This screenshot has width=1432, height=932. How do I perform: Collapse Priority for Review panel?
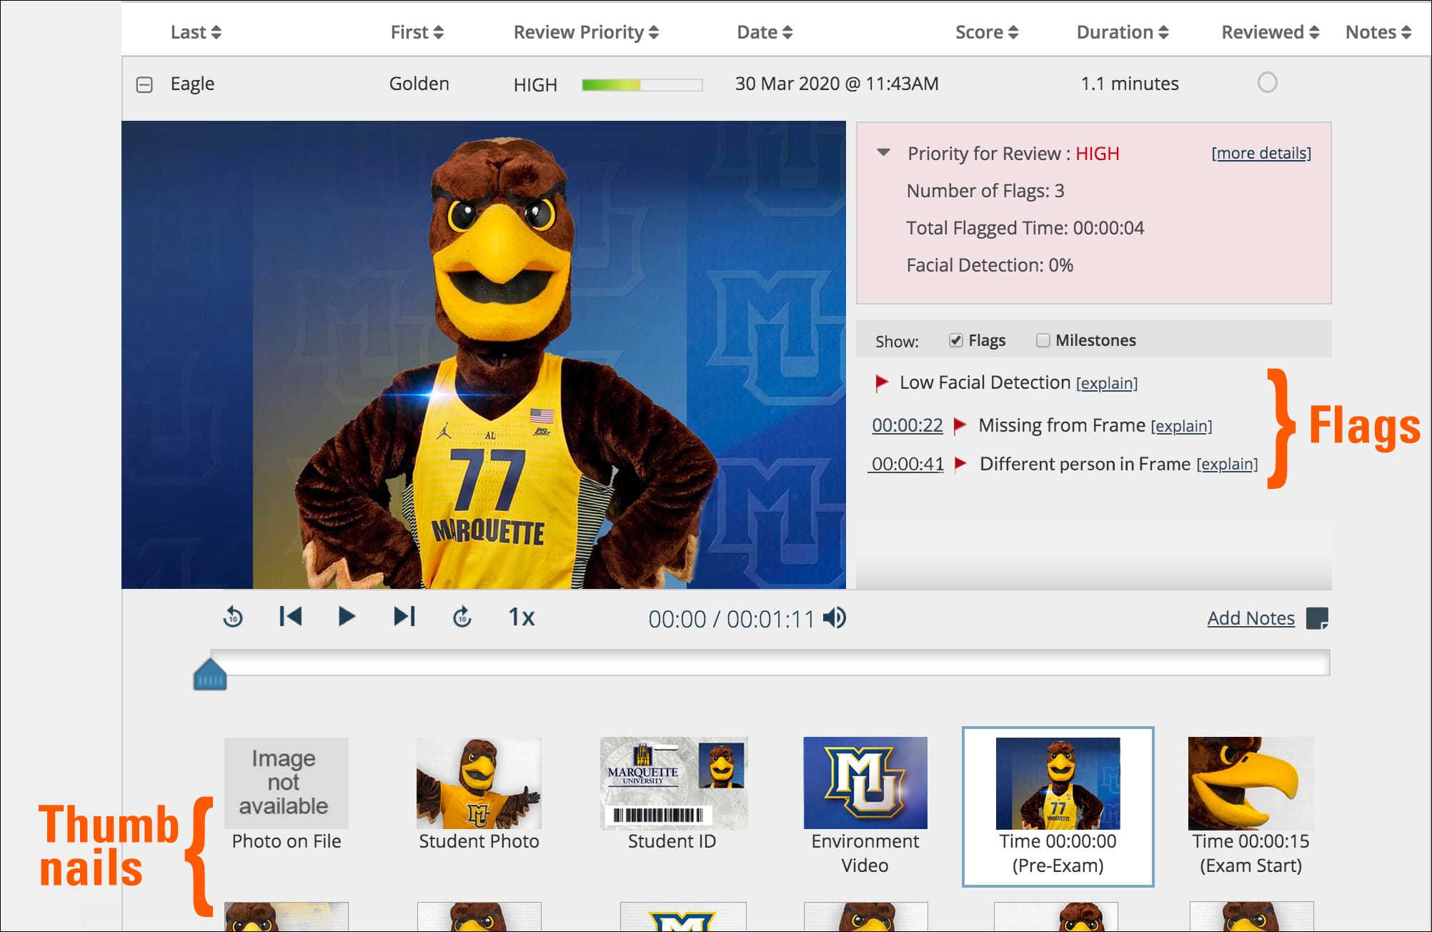click(884, 153)
